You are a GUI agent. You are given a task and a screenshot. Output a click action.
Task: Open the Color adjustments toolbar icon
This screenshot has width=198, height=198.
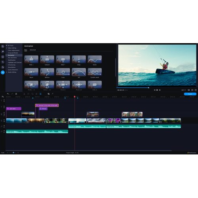36,94
